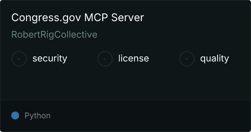
Task: Click the Python language label
Action: pos(37,116)
